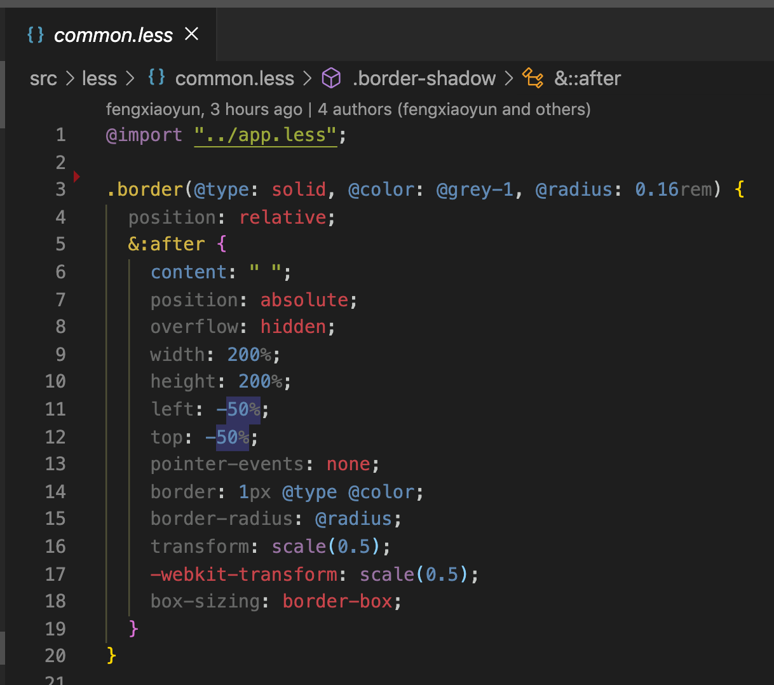
Task: Click line number 5 in the gutter
Action: (60, 244)
